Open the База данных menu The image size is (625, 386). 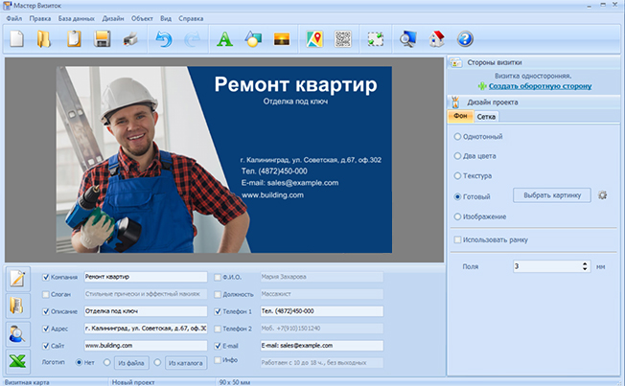point(77,18)
